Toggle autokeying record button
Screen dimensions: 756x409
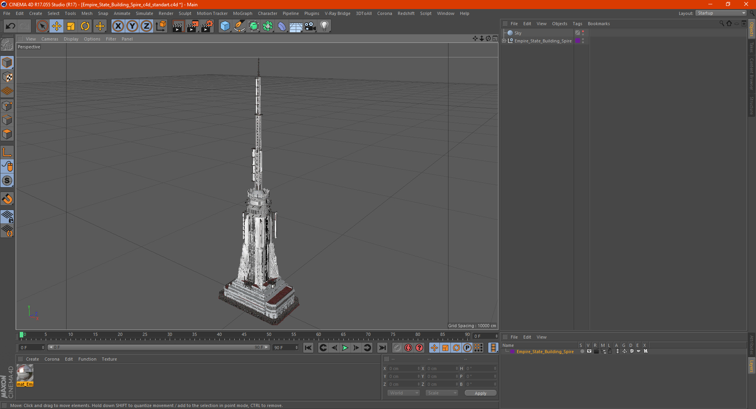click(x=408, y=348)
